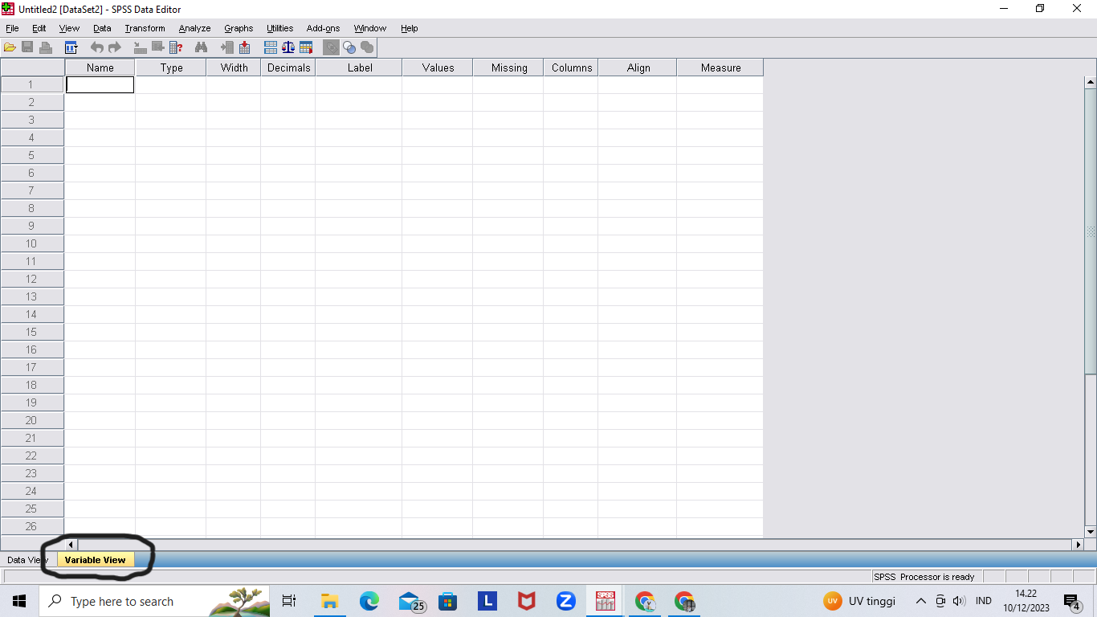This screenshot has width=1097, height=617.
Task: Open the Task View taskbar icon
Action: tap(290, 601)
